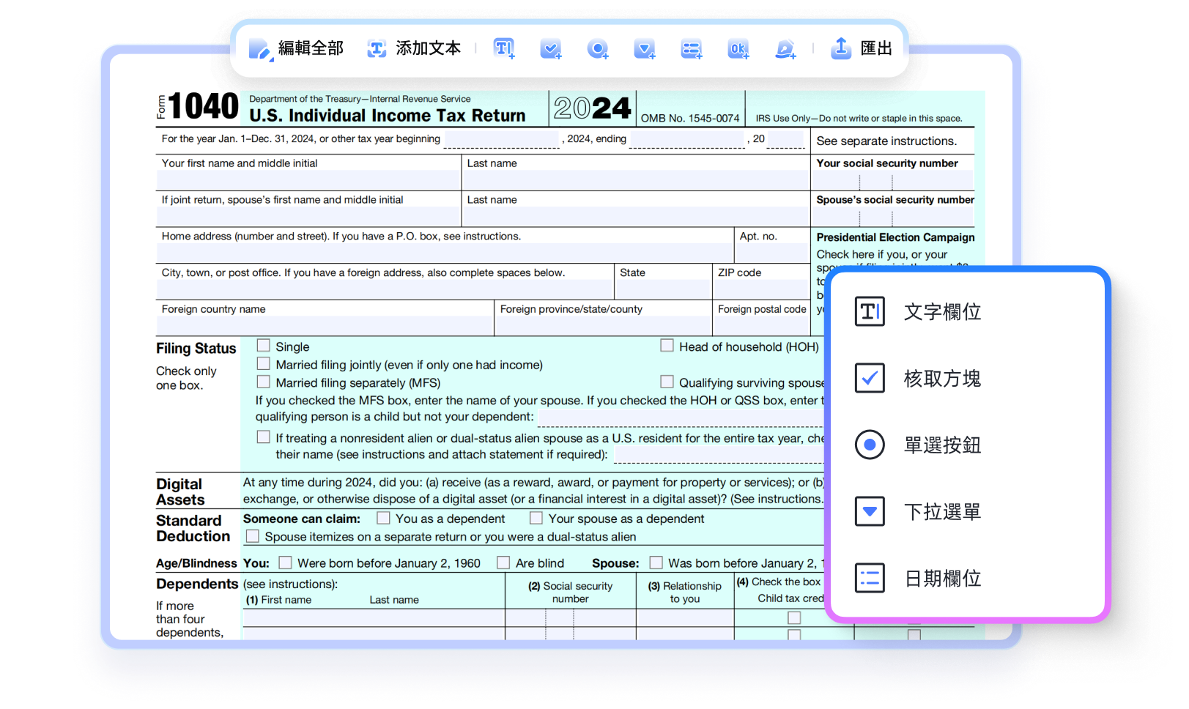The width and height of the screenshot is (1189, 709).
Task: Click spouse's first name and middle initial field
Action: (308, 216)
